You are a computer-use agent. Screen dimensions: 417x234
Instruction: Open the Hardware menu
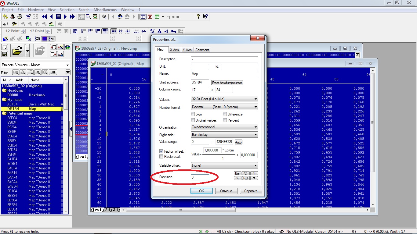[x=36, y=10]
